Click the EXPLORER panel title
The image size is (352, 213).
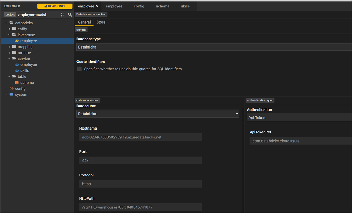(x=12, y=6)
